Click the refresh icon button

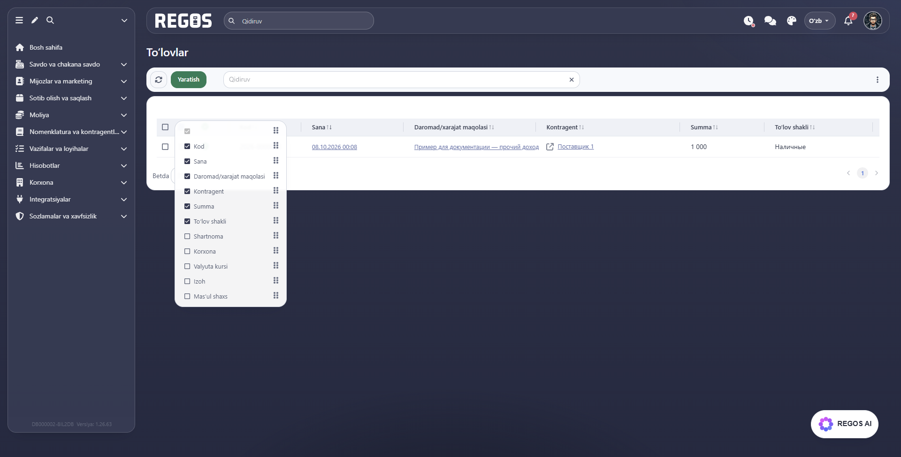(159, 80)
